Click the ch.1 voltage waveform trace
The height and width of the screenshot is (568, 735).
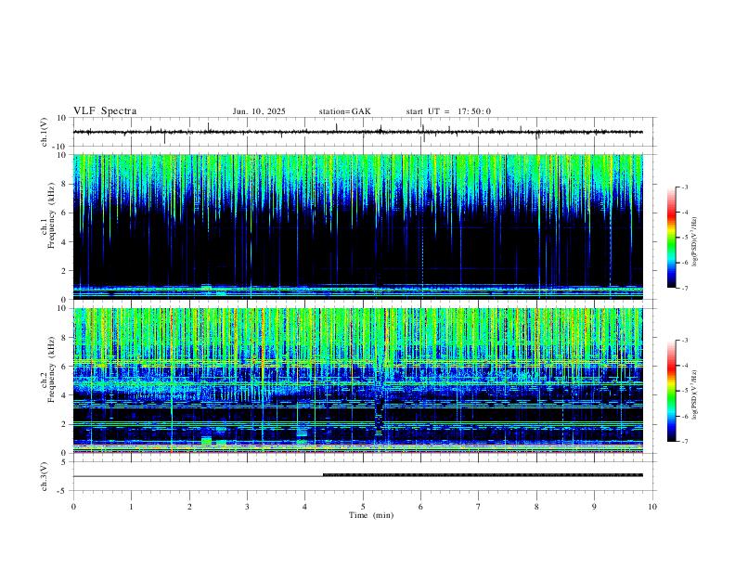pyautogui.click(x=357, y=132)
